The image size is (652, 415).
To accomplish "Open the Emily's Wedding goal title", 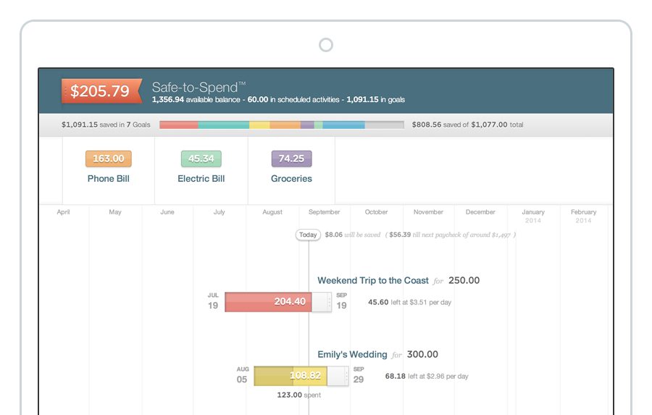I will (x=352, y=354).
